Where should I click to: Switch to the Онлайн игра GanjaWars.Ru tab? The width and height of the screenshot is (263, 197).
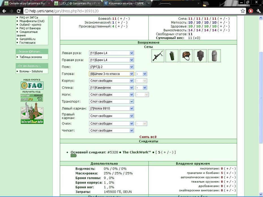27,3
